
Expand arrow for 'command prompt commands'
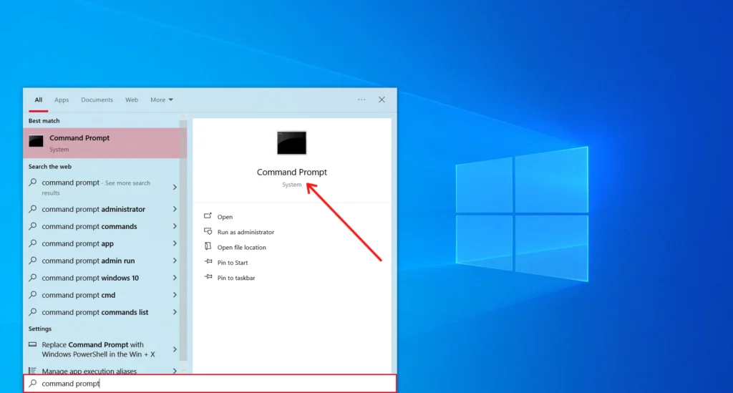(175, 227)
